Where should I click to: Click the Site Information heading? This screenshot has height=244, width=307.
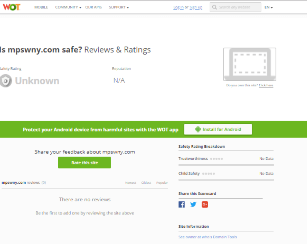click(x=193, y=226)
